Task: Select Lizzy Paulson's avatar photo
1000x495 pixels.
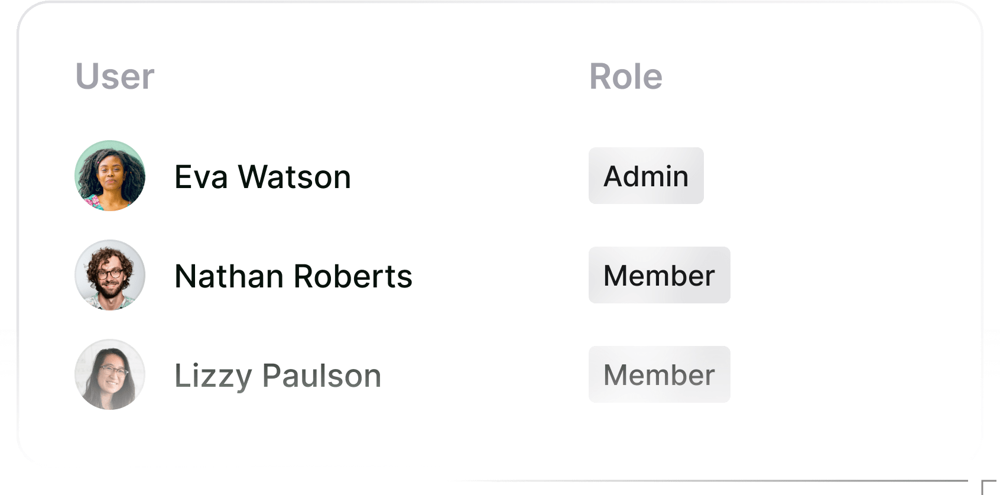Action: (110, 374)
